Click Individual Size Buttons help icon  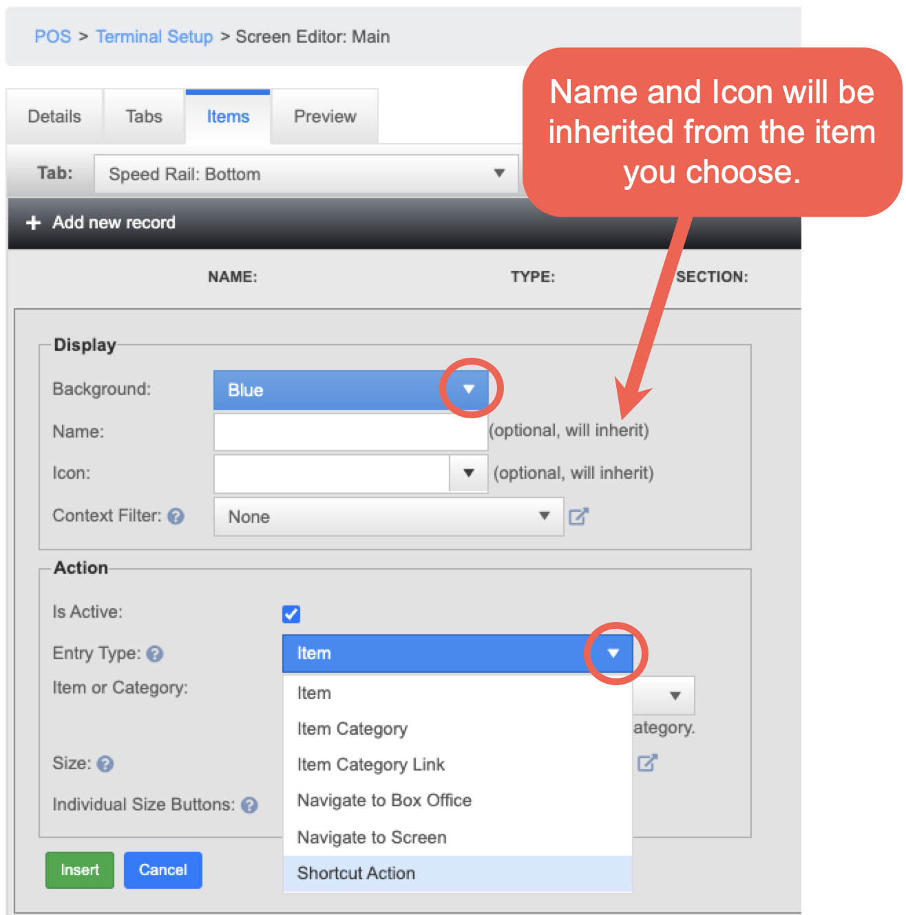pos(250,805)
